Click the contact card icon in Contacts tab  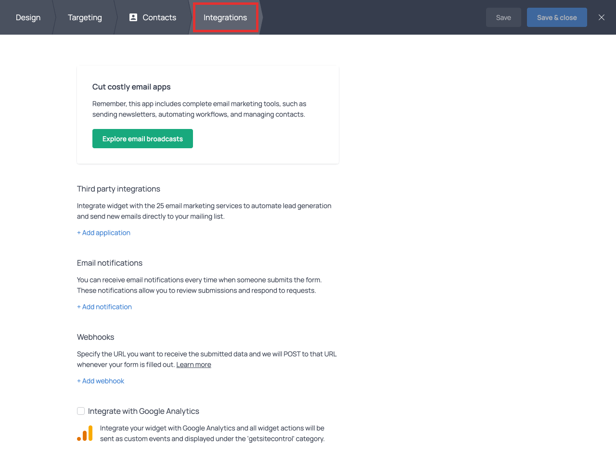tap(133, 17)
